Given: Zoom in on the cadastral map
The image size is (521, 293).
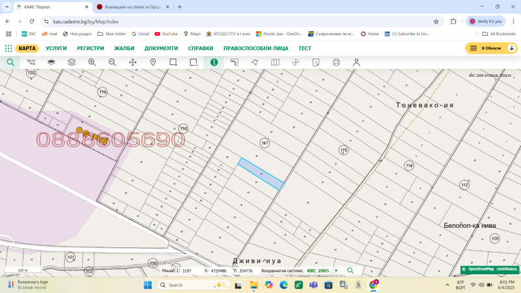Looking at the screenshot, I should tap(92, 63).
